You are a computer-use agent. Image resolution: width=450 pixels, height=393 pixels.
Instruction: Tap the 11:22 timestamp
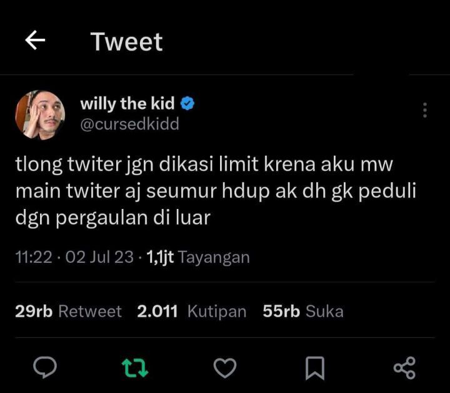tap(34, 257)
